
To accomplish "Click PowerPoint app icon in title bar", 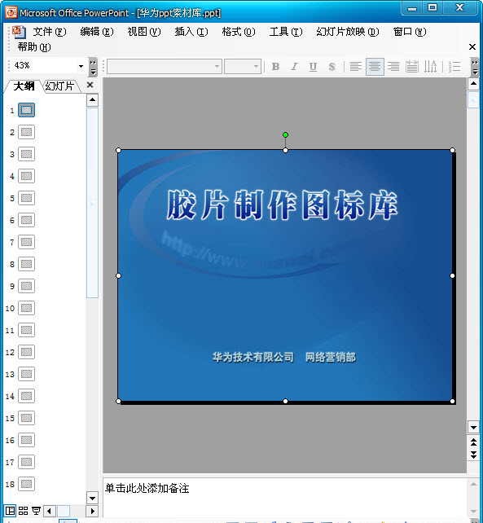I will pos(11,13).
